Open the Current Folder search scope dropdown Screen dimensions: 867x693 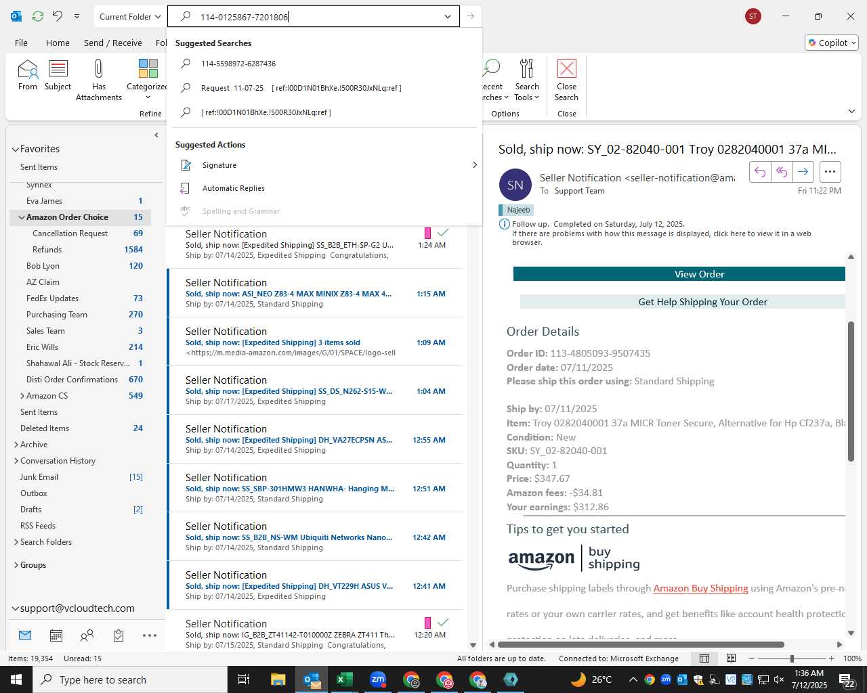(130, 16)
